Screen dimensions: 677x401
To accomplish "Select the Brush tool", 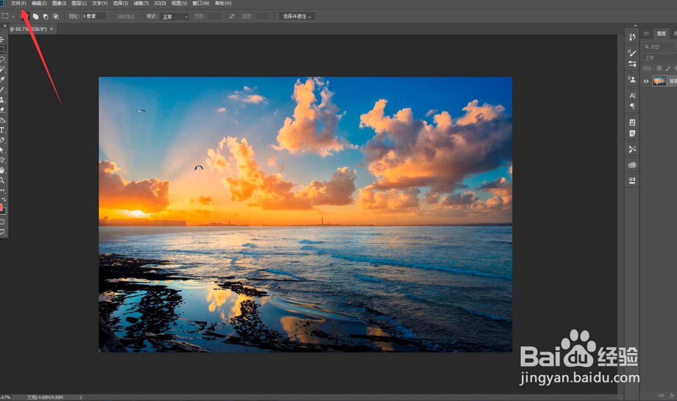I will point(3,90).
